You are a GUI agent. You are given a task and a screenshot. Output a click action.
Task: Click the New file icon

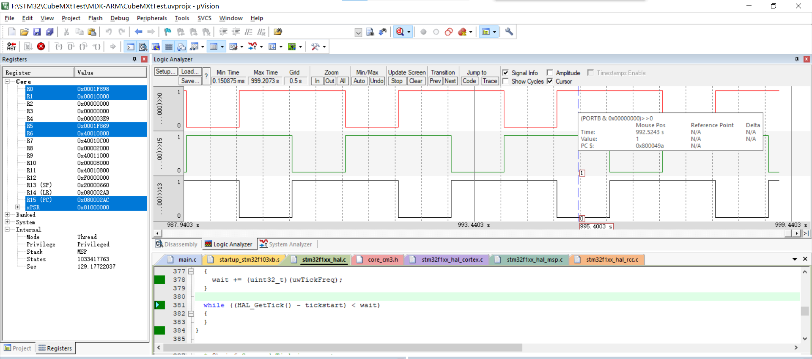coord(12,32)
